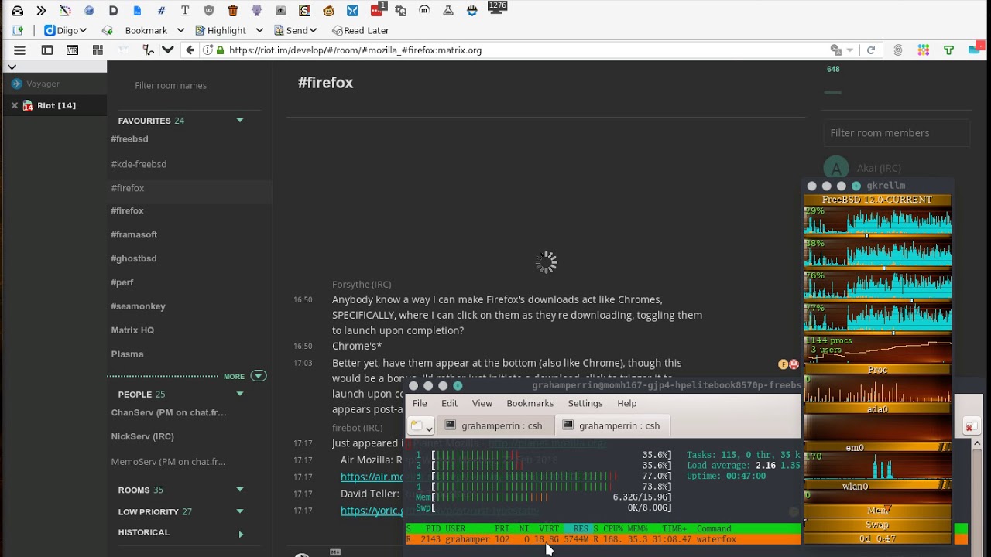Open dropdown arrow next to Bookmark
Screen dimensions: 991x557
click(180, 30)
